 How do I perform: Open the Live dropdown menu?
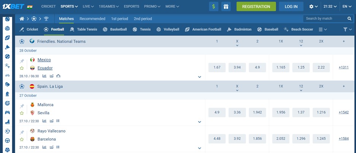click(x=88, y=6)
